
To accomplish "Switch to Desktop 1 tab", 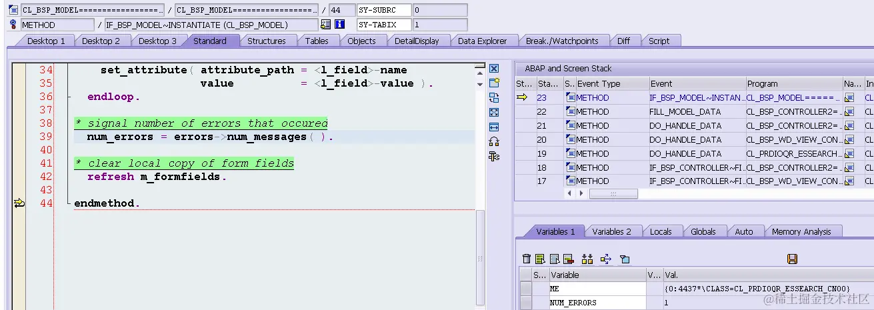I will click(46, 41).
